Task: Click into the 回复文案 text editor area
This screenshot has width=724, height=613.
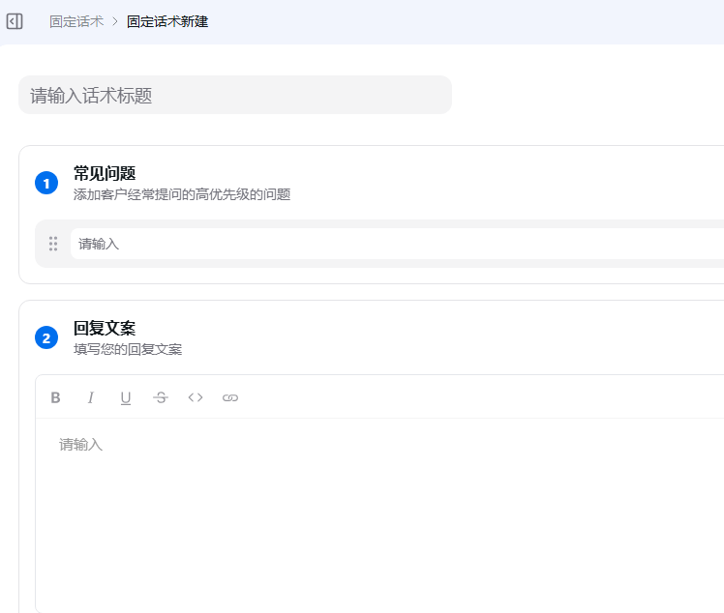Action: pyautogui.click(x=379, y=514)
